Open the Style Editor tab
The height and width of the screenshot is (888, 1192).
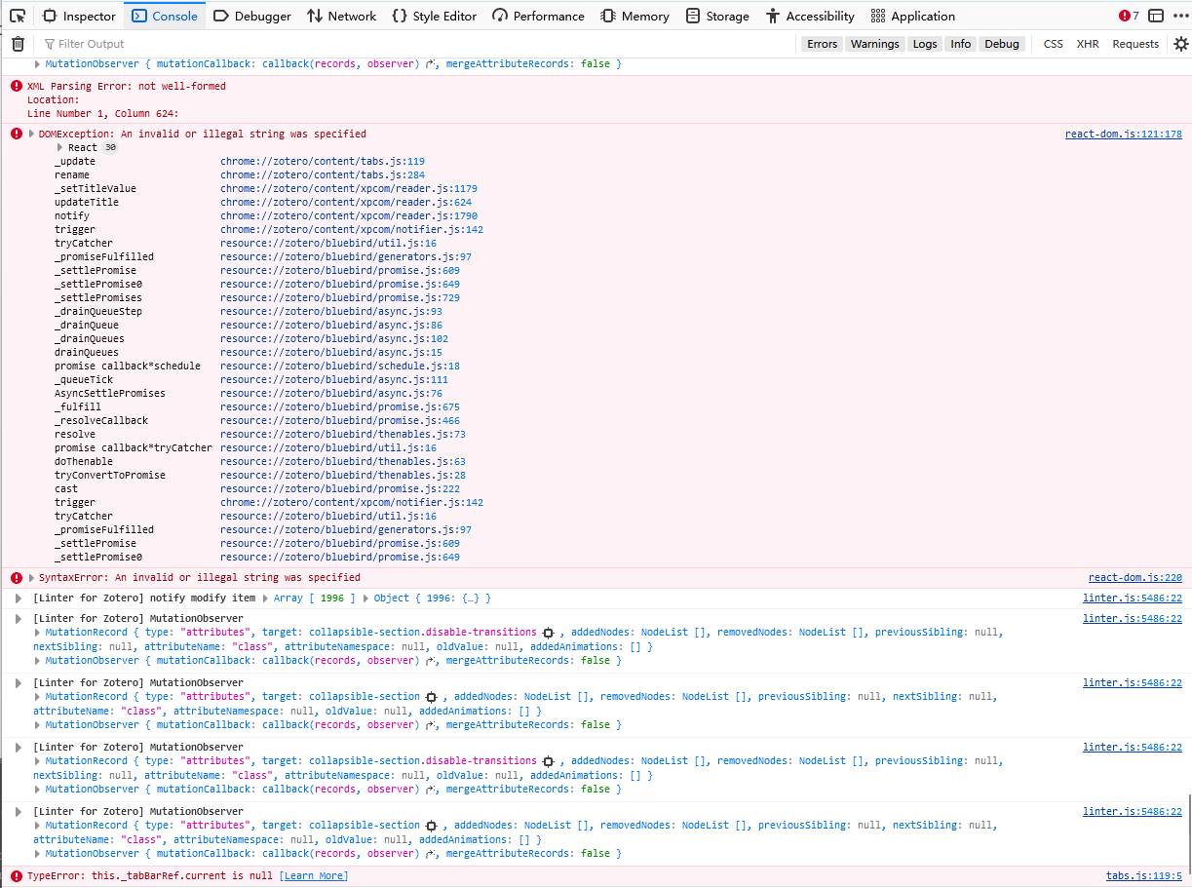pyautogui.click(x=435, y=16)
